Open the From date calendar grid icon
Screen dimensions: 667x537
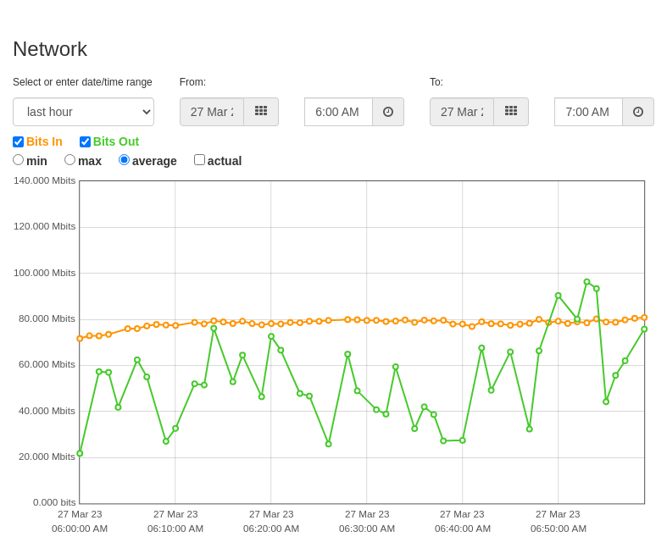tap(261, 112)
